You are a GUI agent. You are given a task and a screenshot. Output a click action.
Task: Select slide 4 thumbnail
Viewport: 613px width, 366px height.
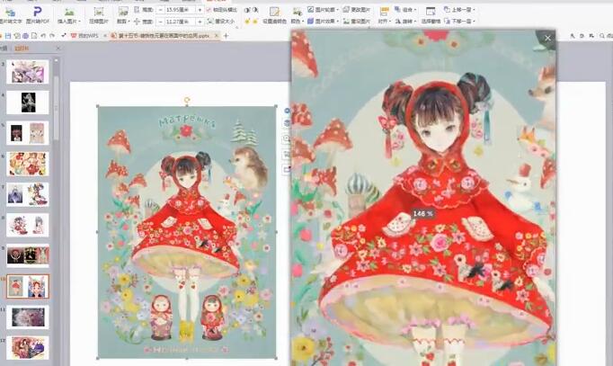click(27, 102)
